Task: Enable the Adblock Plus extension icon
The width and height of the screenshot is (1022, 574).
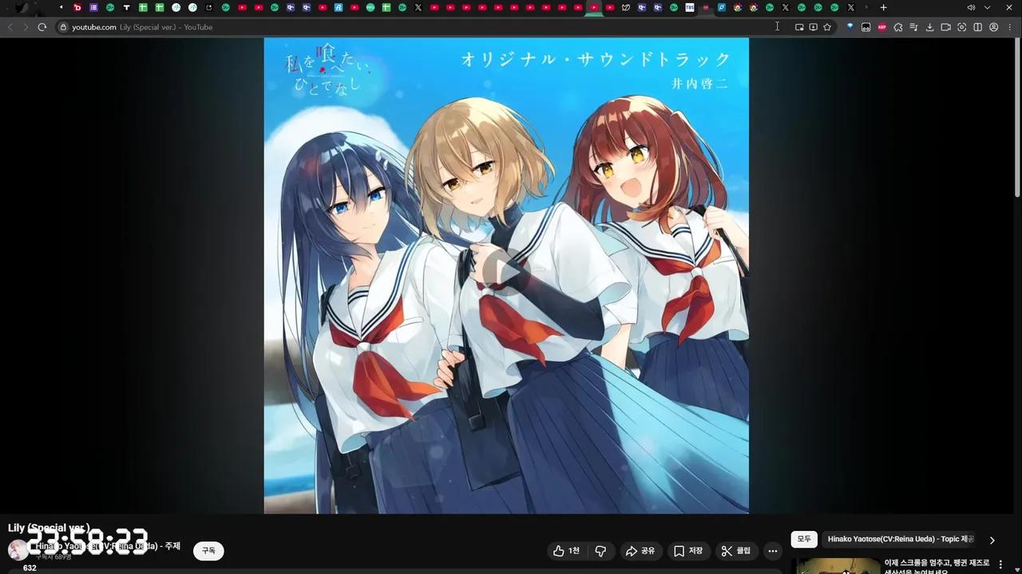Action: (882, 26)
